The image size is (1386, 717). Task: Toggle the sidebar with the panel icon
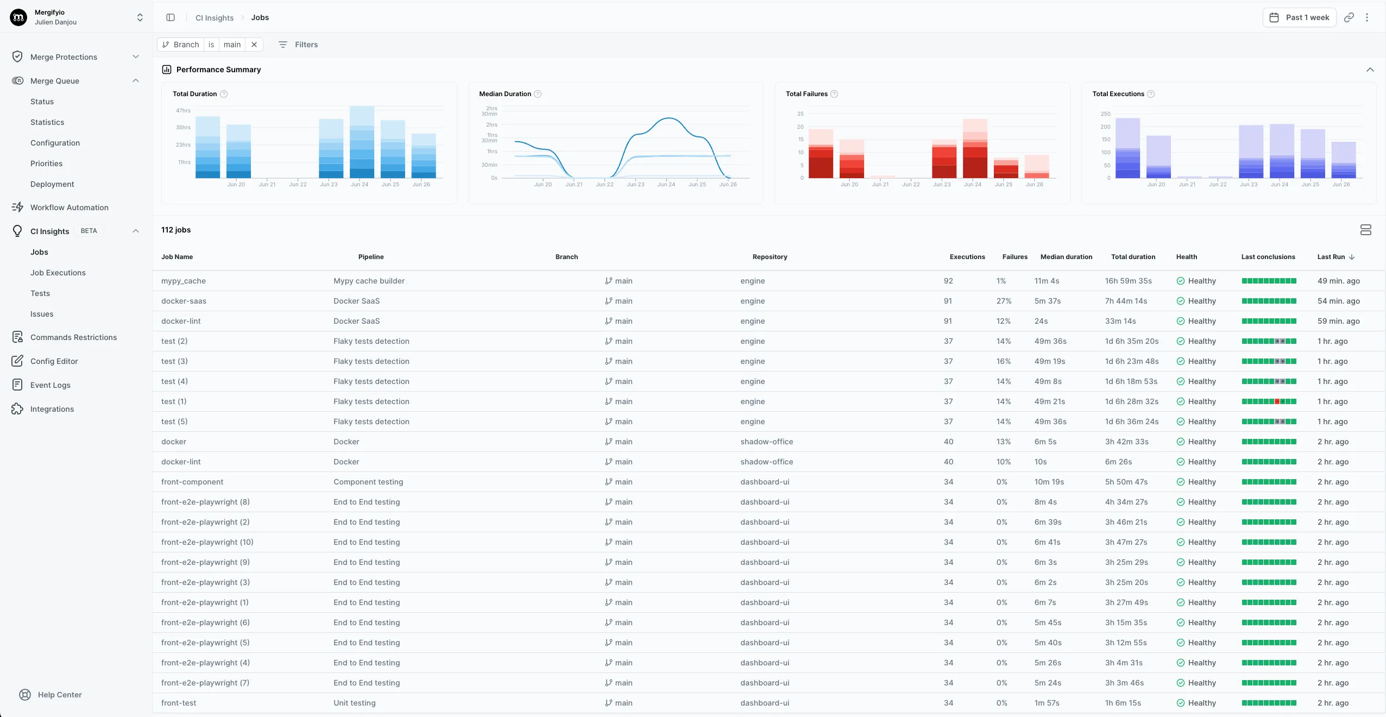click(x=171, y=17)
